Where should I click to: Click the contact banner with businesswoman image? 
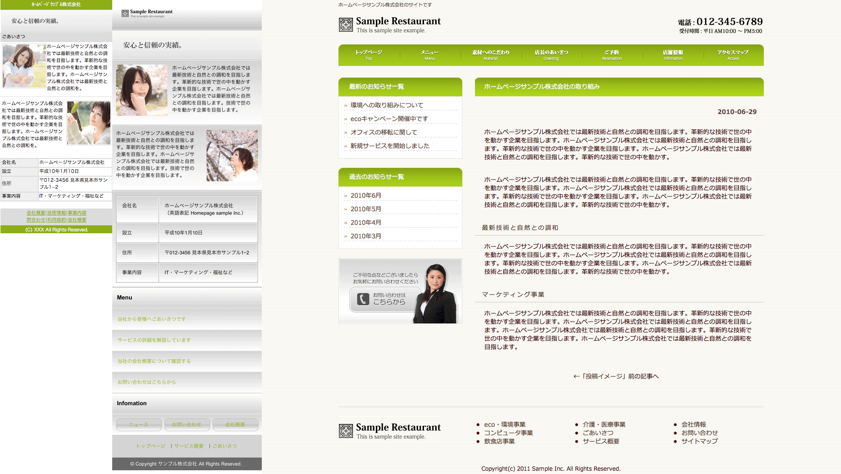[x=400, y=291]
